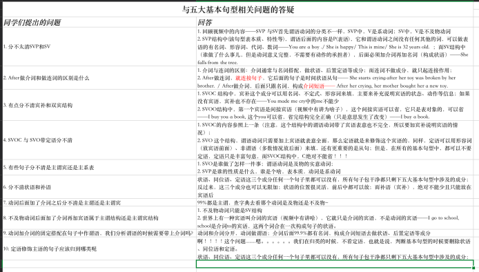Screen dimensions: 479x272
Task: Click the empty green-outlined selected cell
Action: click(335, 264)
